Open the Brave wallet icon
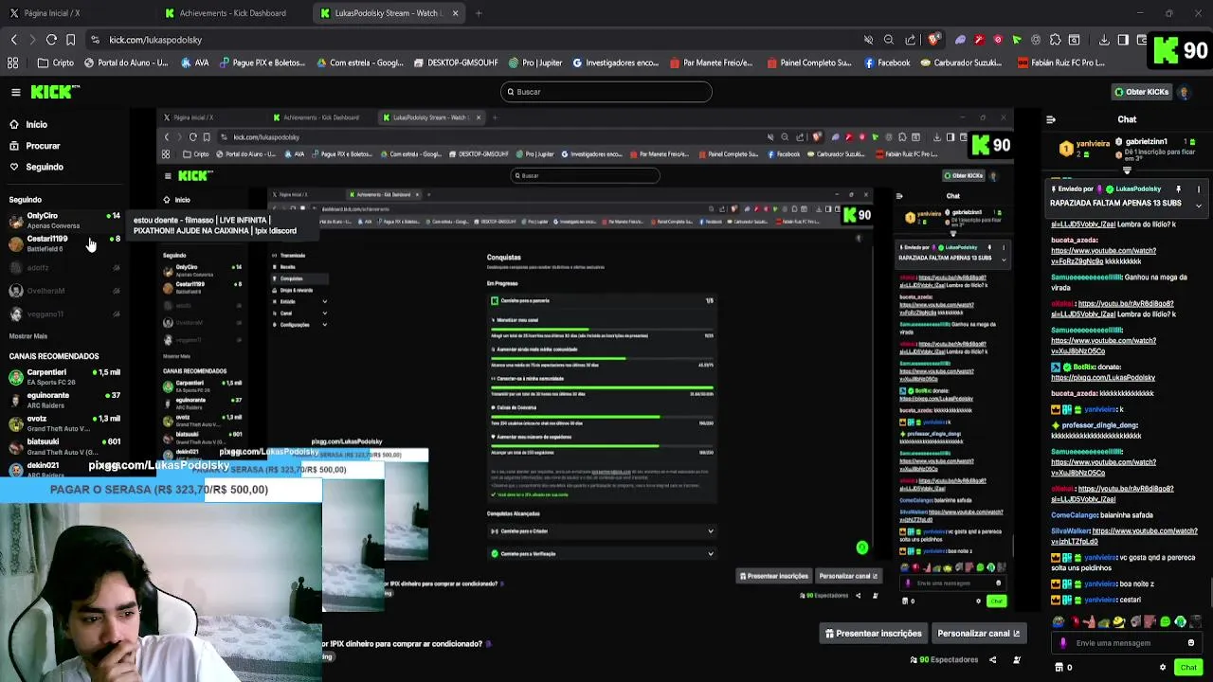 pyautogui.click(x=1142, y=40)
